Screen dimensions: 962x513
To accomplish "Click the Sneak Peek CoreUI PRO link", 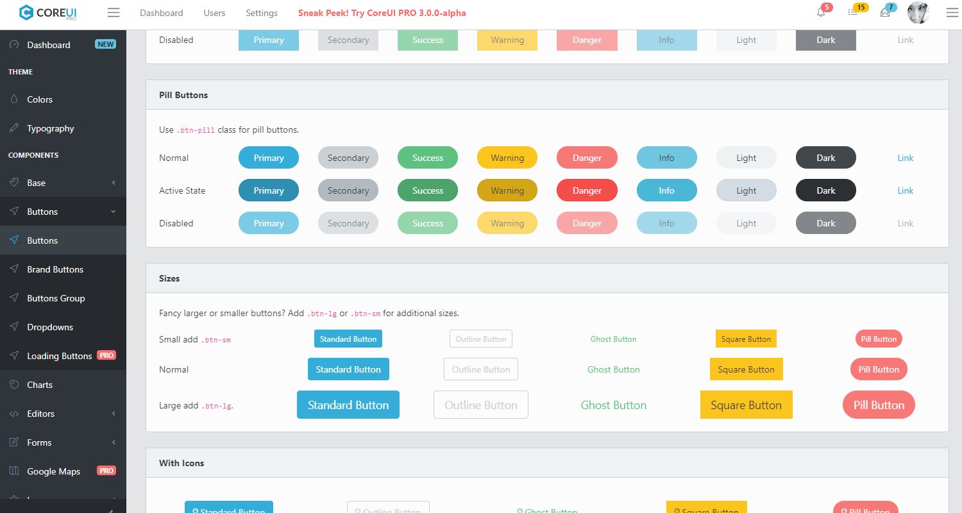I will pos(382,12).
